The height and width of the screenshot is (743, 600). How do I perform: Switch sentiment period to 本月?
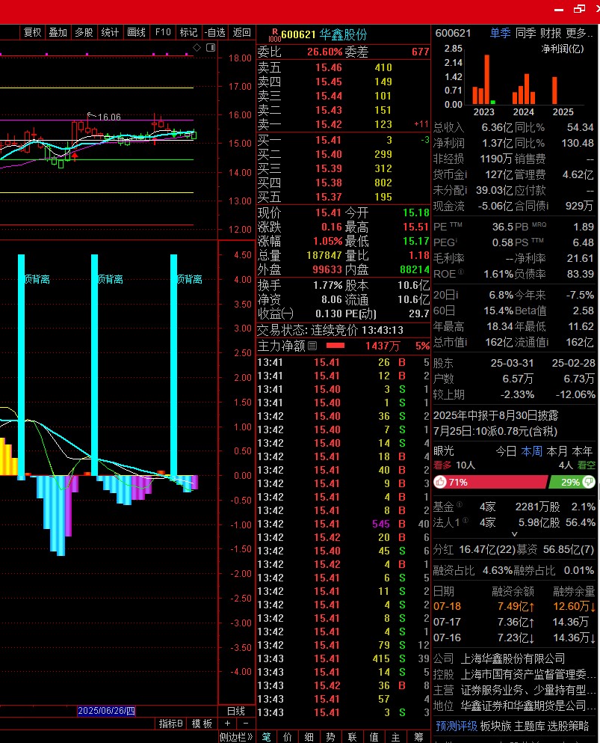pos(557,451)
